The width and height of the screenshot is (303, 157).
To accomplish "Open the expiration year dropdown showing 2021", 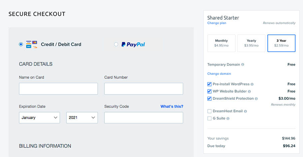I will coord(82,117).
